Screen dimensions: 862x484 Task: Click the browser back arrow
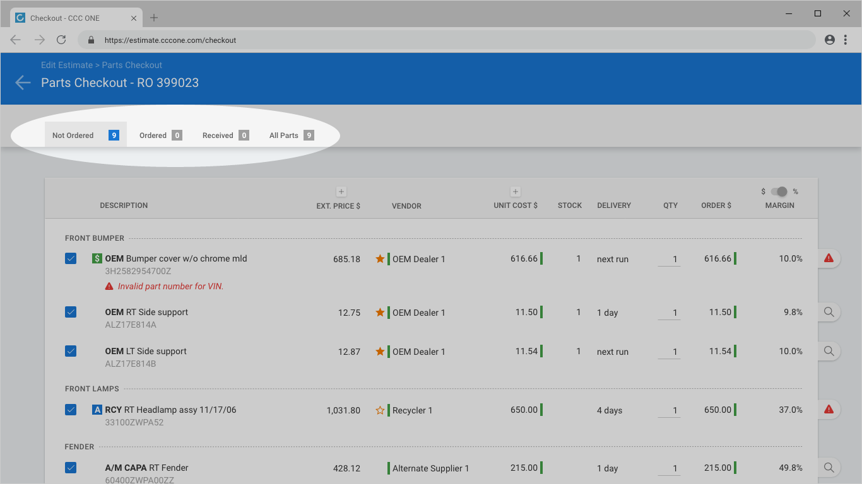pos(16,40)
